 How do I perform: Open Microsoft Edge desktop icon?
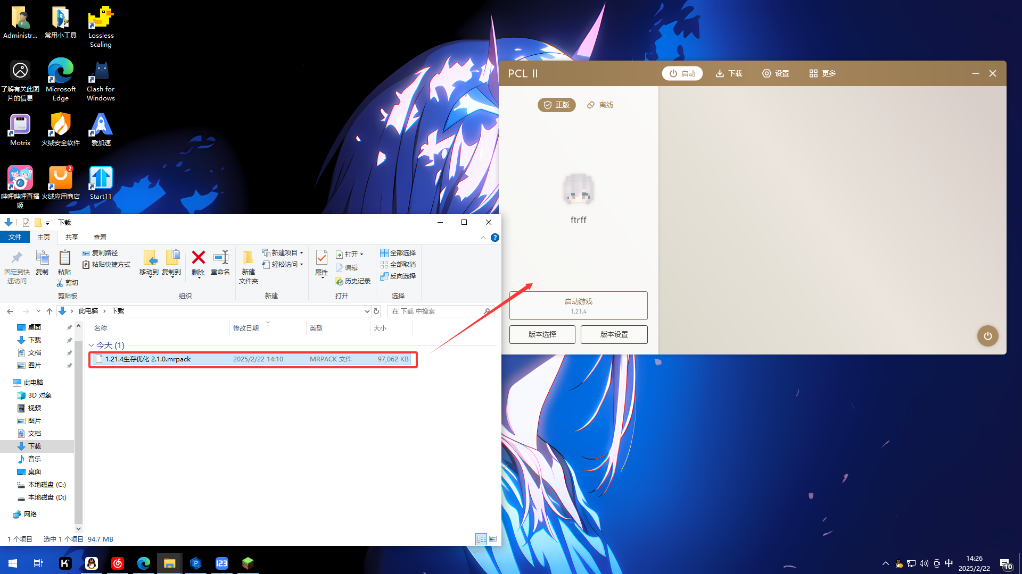(x=61, y=80)
